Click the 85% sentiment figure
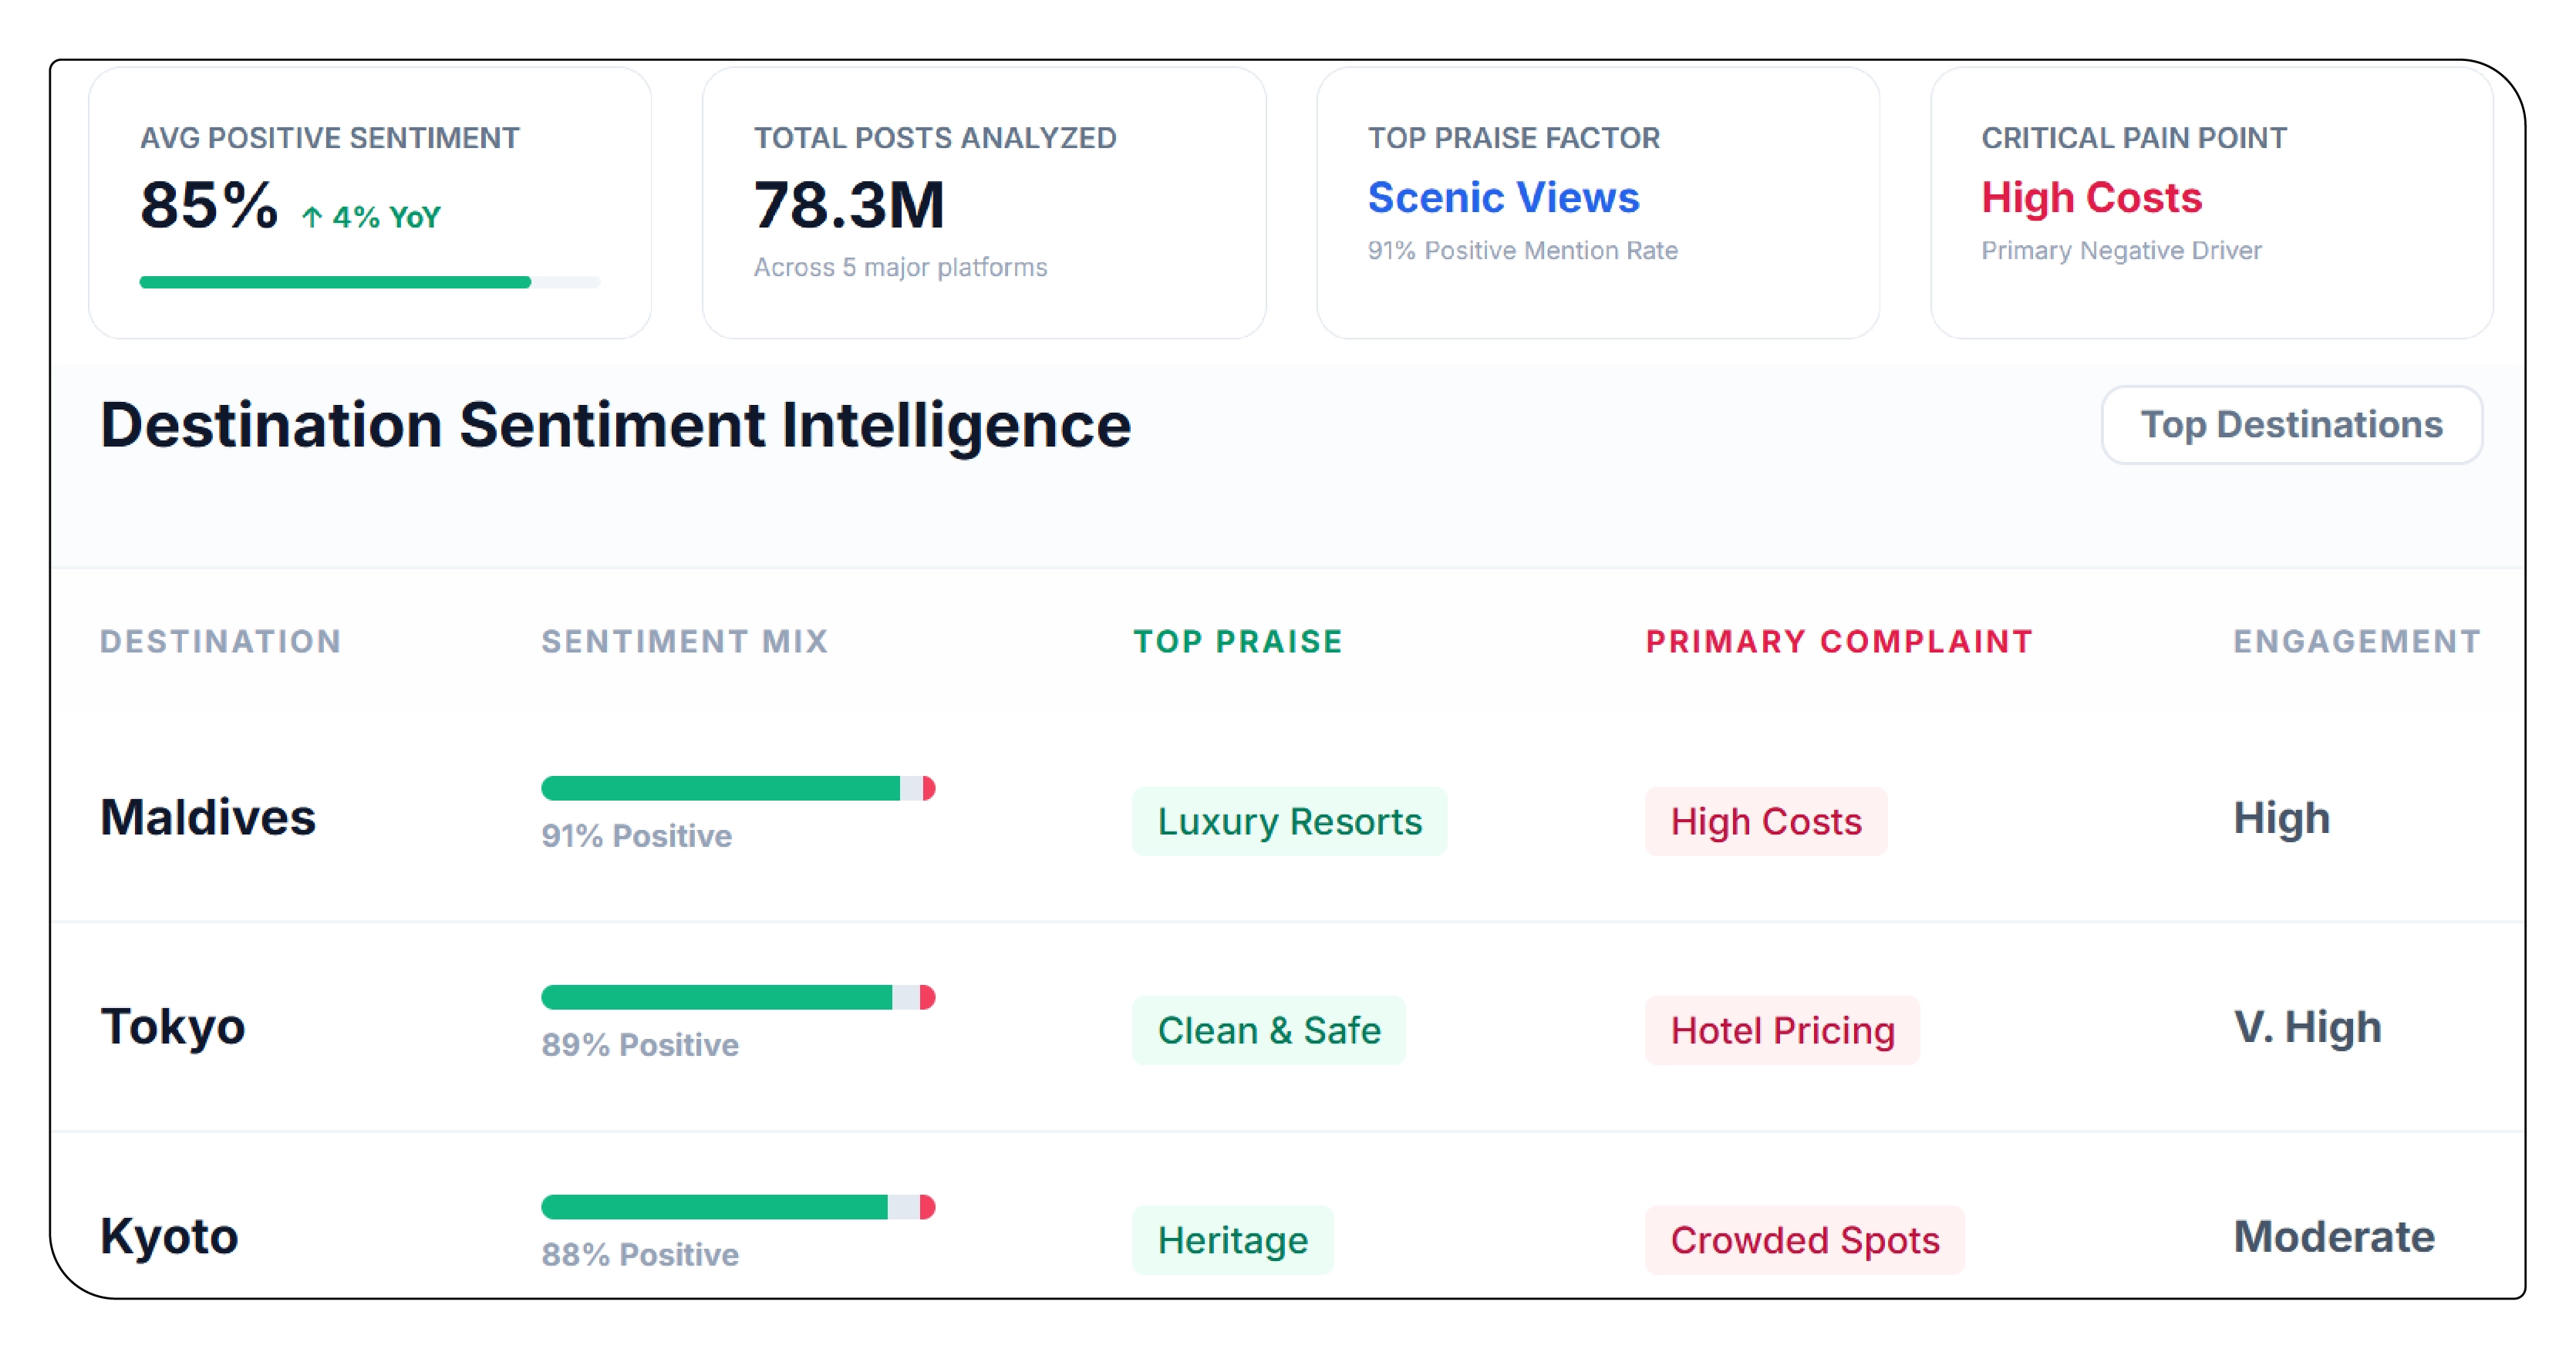This screenshot has width=2576, height=1359. pyautogui.click(x=209, y=205)
